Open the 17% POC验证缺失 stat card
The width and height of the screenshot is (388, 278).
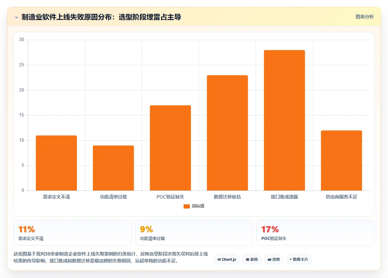tap(315, 233)
